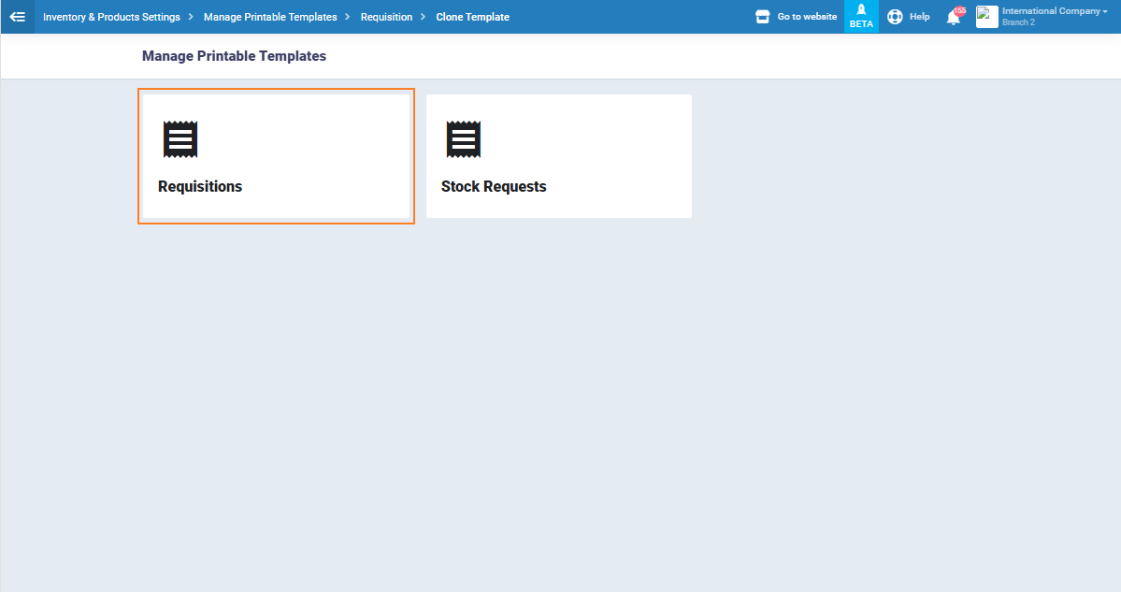Image resolution: width=1121 pixels, height=592 pixels.
Task: Navigate to the Manage Printable Templates breadcrumb
Action: [x=270, y=17]
